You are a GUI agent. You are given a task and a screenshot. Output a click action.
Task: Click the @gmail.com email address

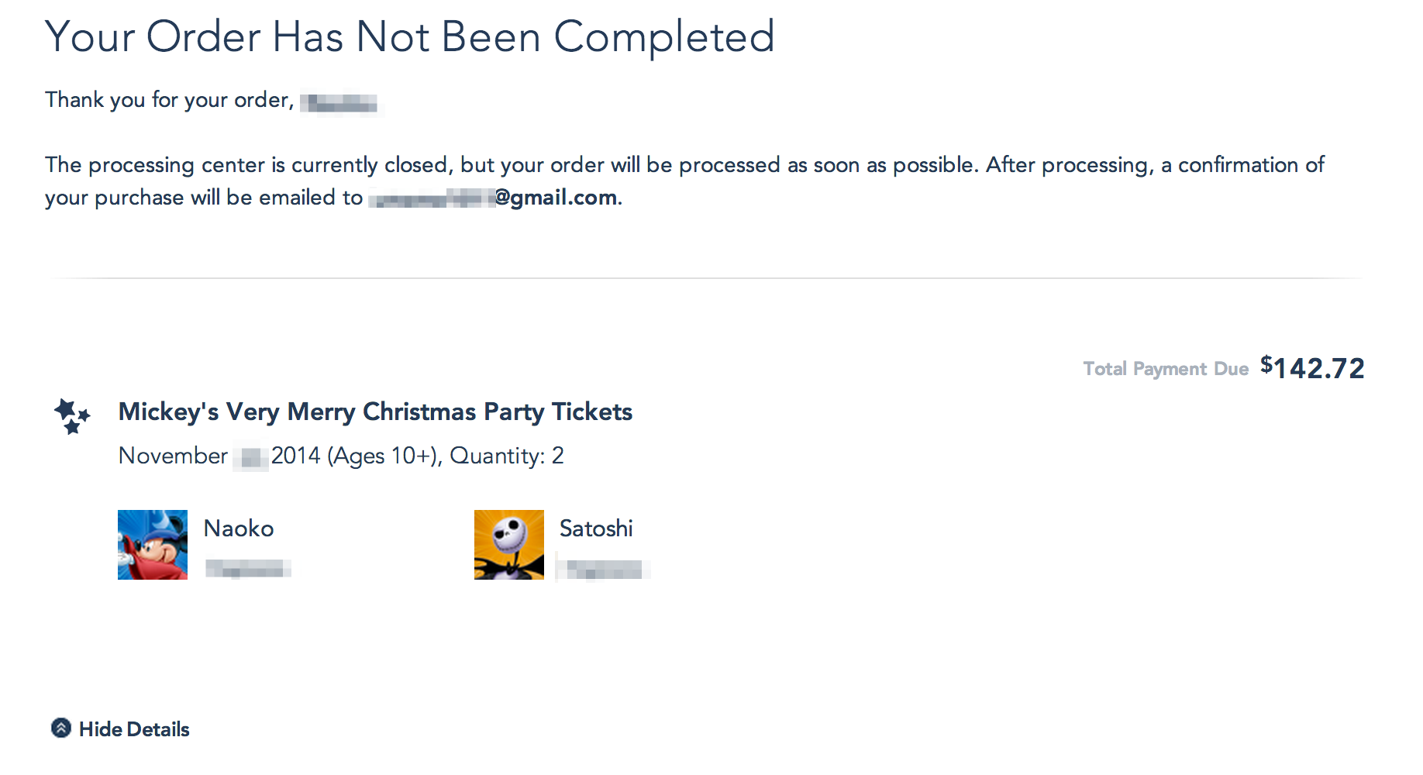point(556,198)
